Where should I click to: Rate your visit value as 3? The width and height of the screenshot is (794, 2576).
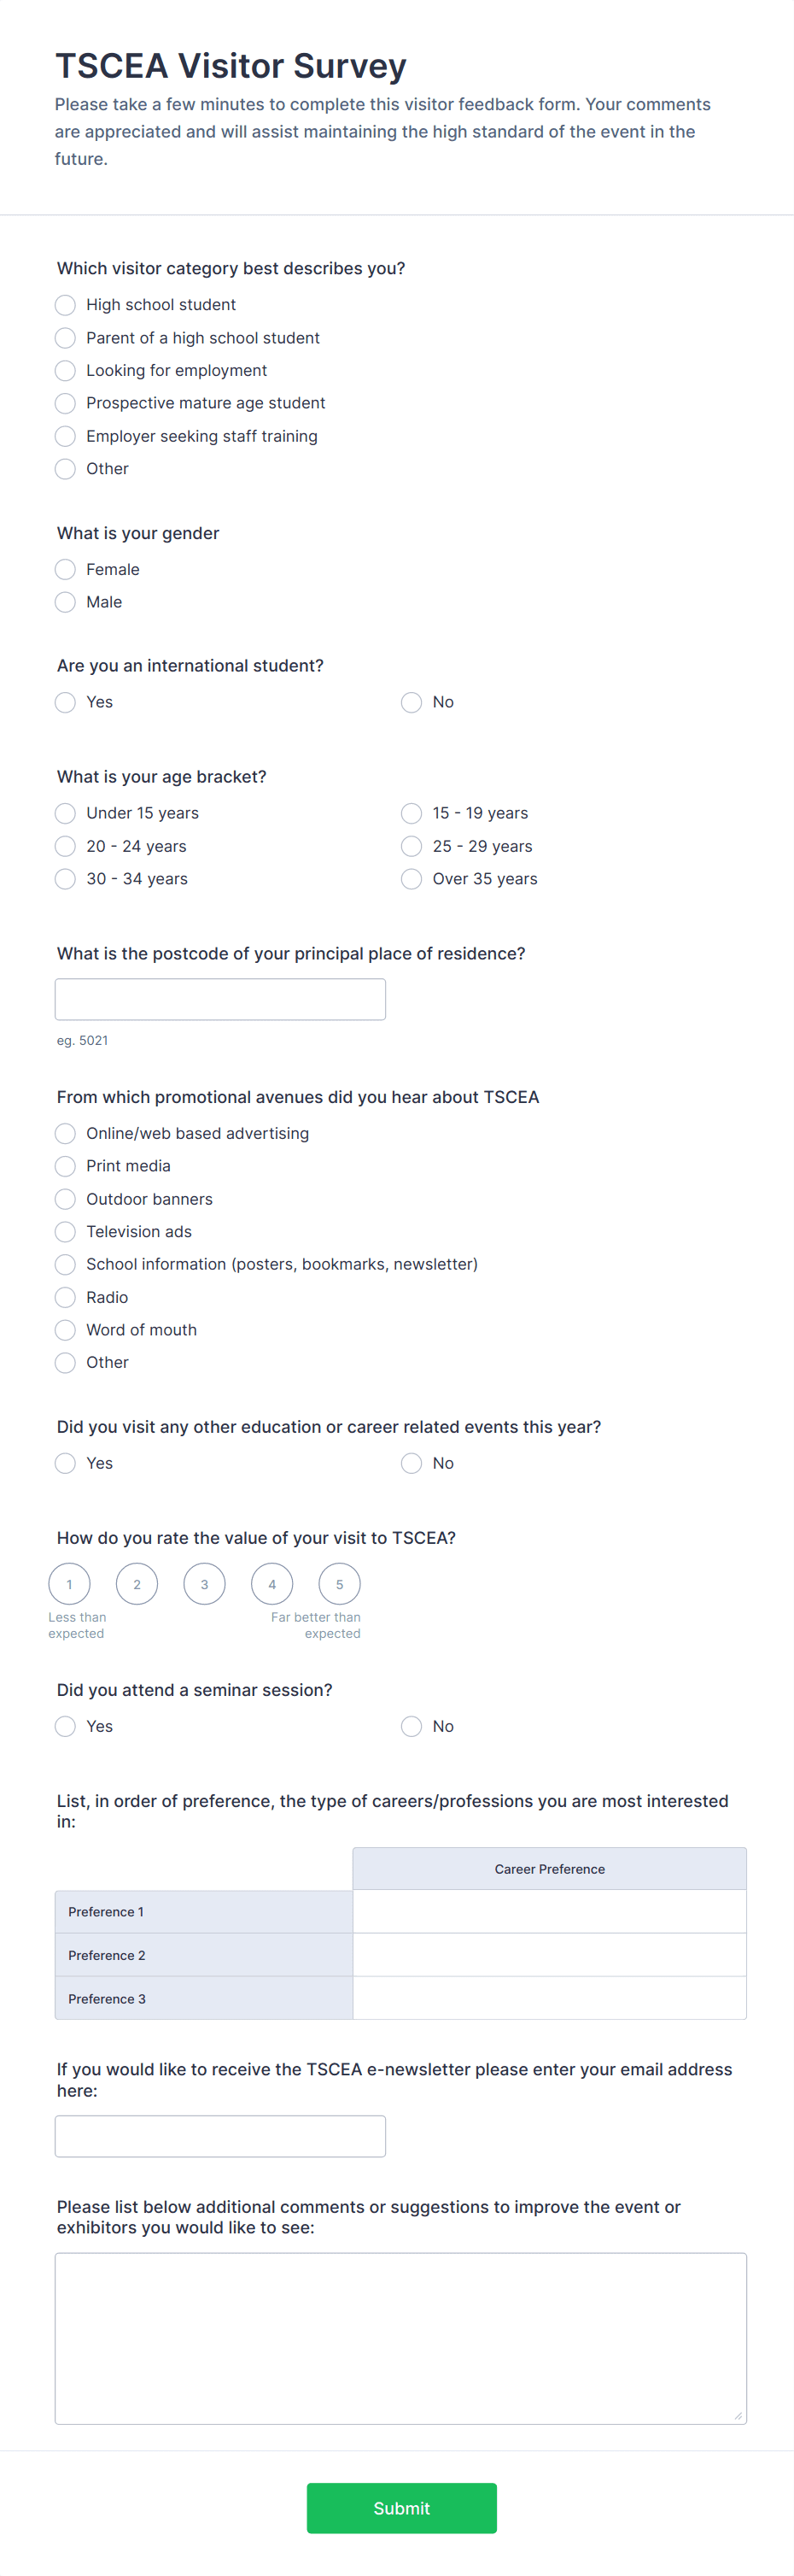204,1583
